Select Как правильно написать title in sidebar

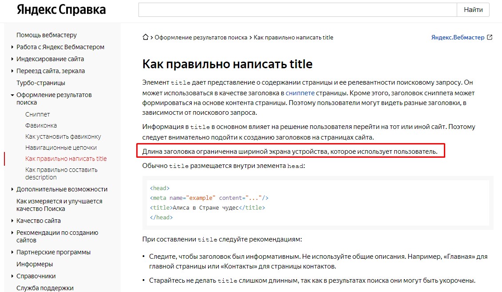coord(66,159)
